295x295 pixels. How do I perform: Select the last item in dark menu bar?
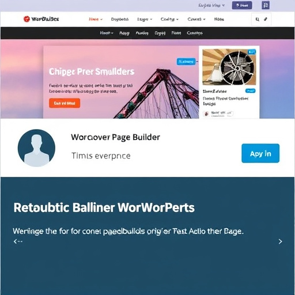(x=195, y=33)
